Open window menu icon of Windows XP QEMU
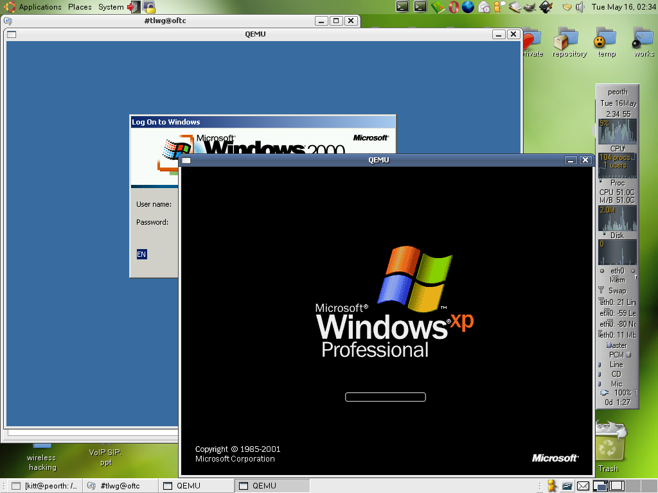Screen dimensions: 658x493 tap(186, 160)
